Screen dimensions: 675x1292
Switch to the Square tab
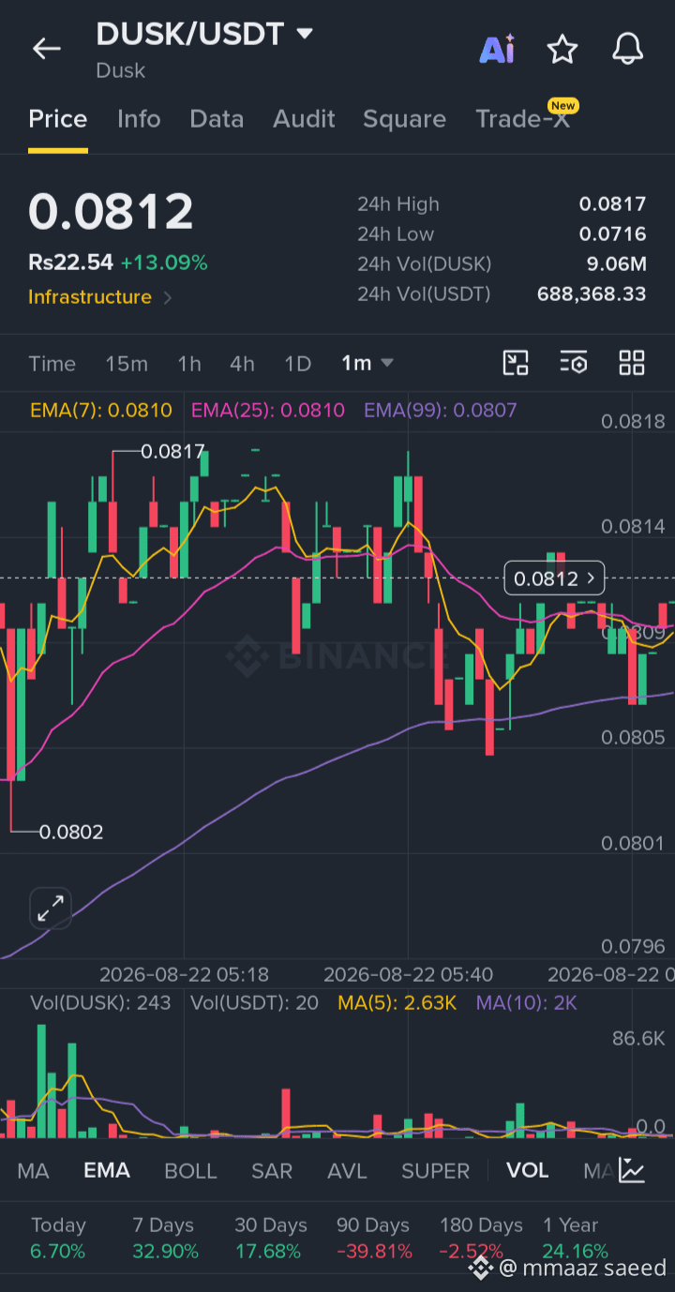click(404, 119)
